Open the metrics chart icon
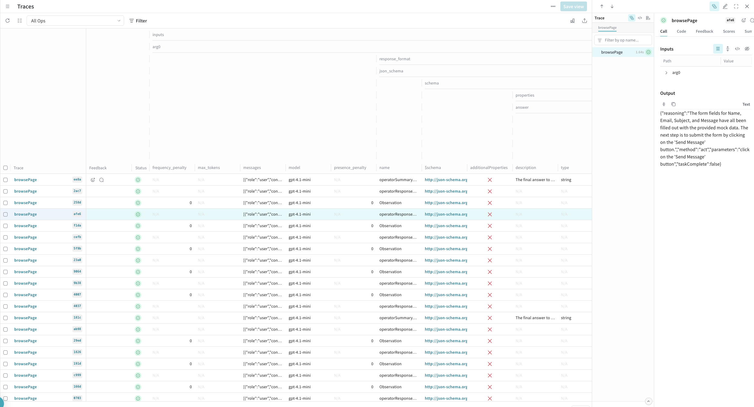The height and width of the screenshot is (407, 754). point(572,21)
